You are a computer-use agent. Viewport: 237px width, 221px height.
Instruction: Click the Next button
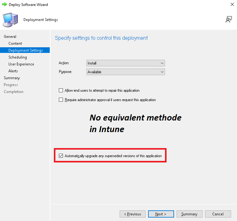(x=161, y=214)
